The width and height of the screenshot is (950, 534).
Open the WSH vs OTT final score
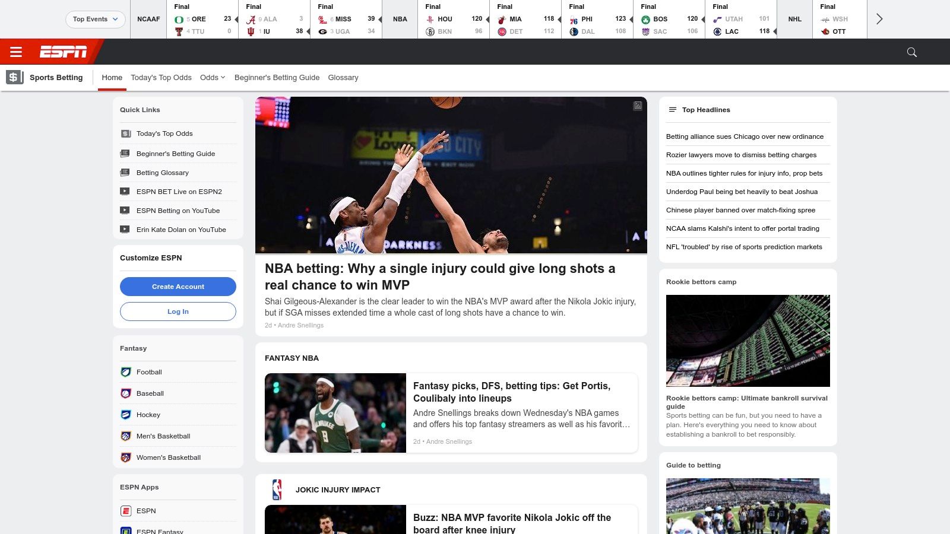[840, 20]
